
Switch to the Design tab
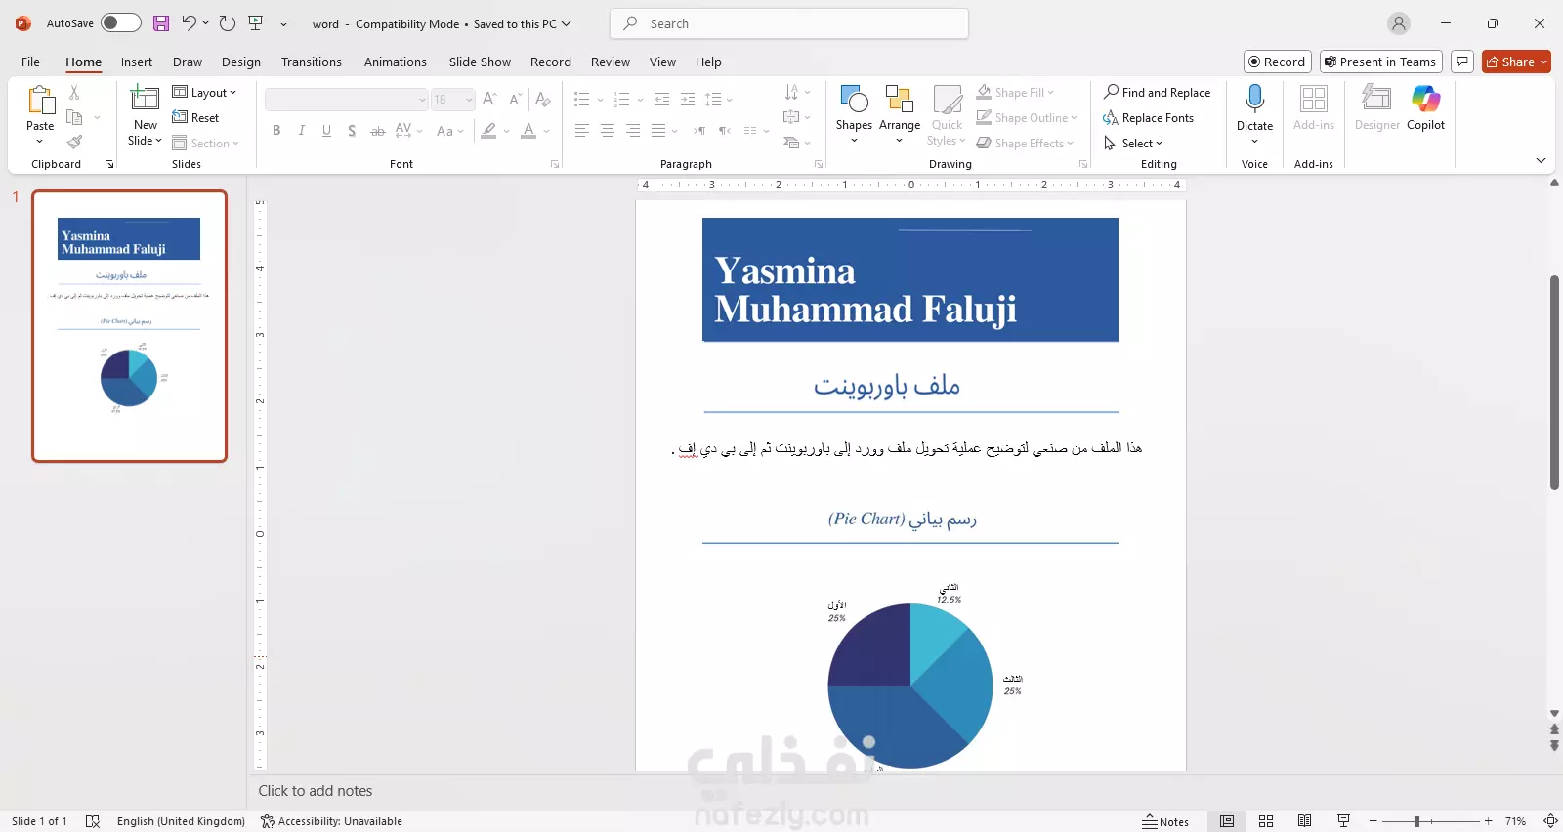(x=240, y=62)
